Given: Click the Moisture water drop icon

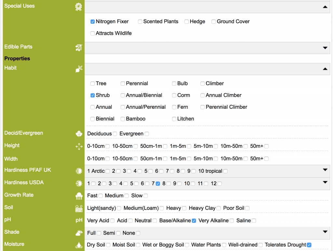Looking at the screenshot, I should [79, 245].
